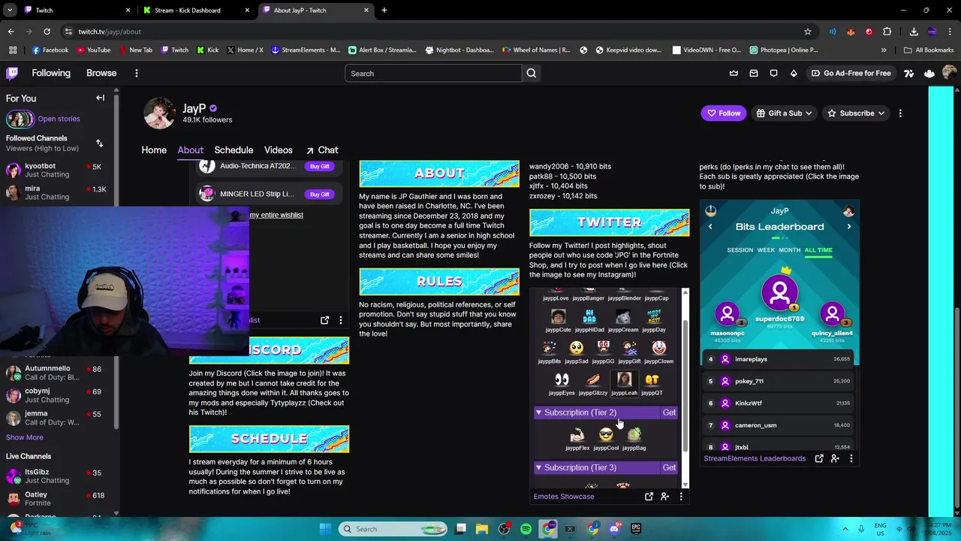Open Emotes Showcase three-dot menu
Screen dimensions: 961x541
[x=681, y=497]
